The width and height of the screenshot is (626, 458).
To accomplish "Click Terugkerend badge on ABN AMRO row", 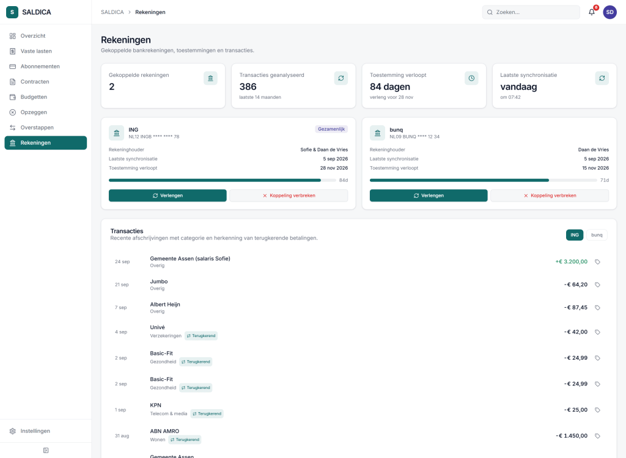I will (x=185, y=440).
